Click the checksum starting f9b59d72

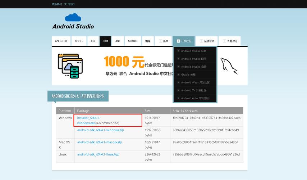coord(207,118)
